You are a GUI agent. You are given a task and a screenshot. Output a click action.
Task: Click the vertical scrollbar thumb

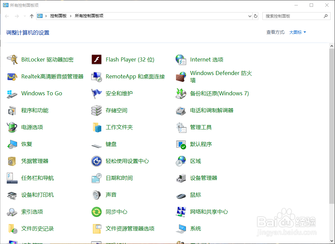click(x=332, y=126)
